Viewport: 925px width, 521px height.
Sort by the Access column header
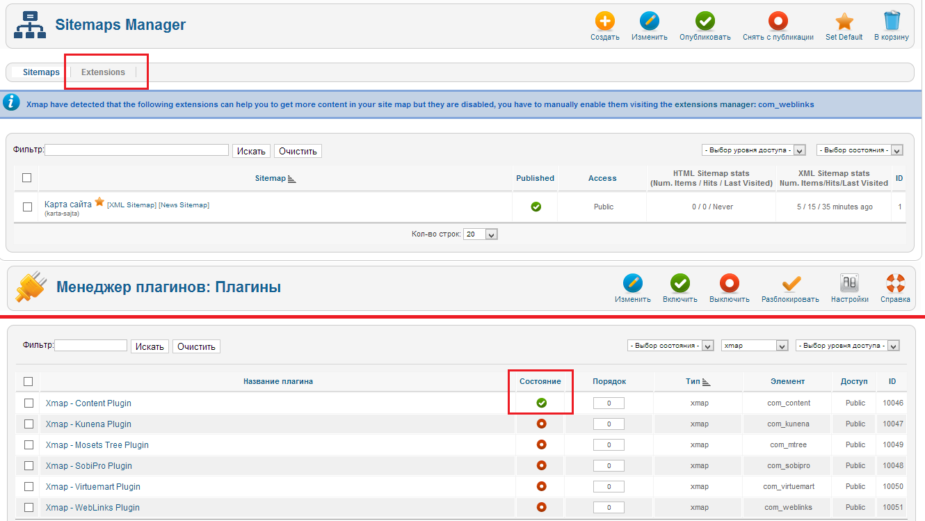[602, 178]
